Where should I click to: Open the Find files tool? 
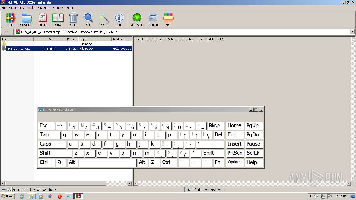pos(88,19)
